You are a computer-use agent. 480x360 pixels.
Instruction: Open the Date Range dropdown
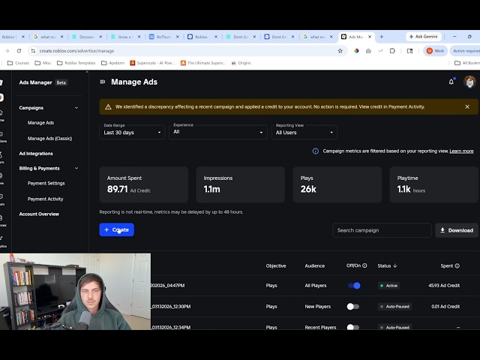tap(132, 132)
